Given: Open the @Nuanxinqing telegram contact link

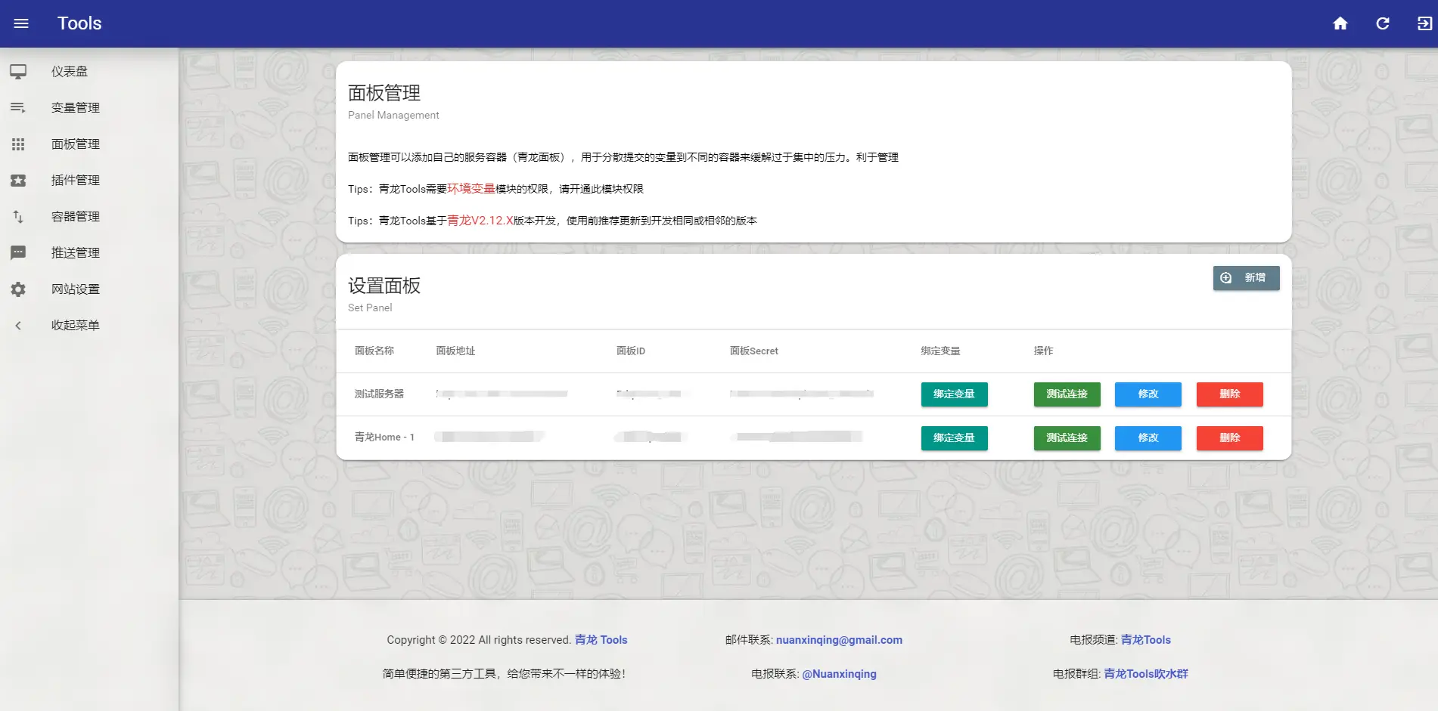Looking at the screenshot, I should (x=839, y=674).
